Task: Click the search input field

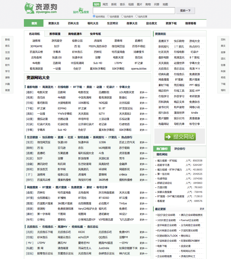Action: [134, 11]
